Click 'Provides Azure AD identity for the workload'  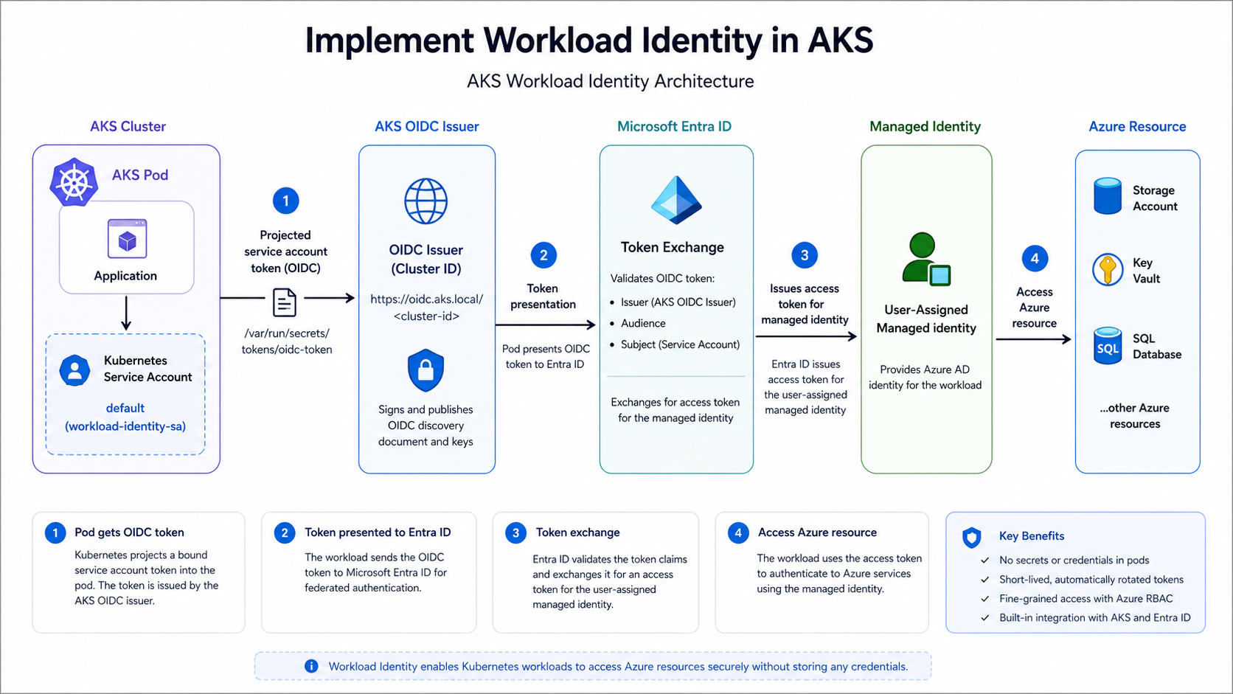[925, 377]
